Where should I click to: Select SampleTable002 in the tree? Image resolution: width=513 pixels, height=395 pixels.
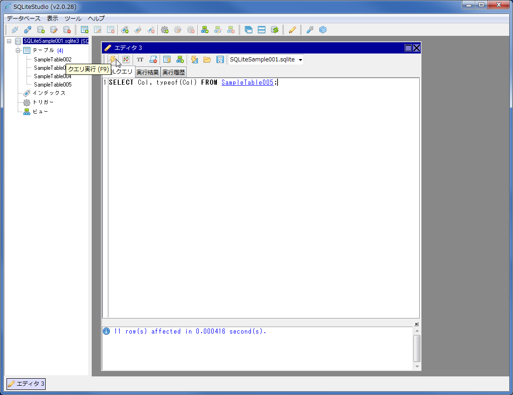[53, 60]
